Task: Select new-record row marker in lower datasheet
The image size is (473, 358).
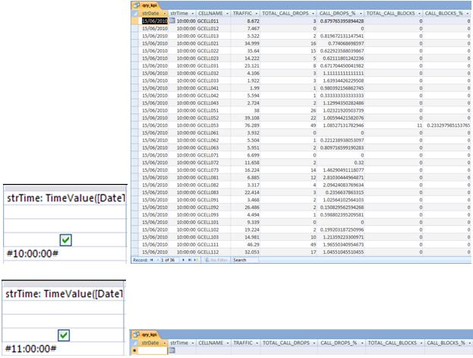Action: (x=137, y=352)
